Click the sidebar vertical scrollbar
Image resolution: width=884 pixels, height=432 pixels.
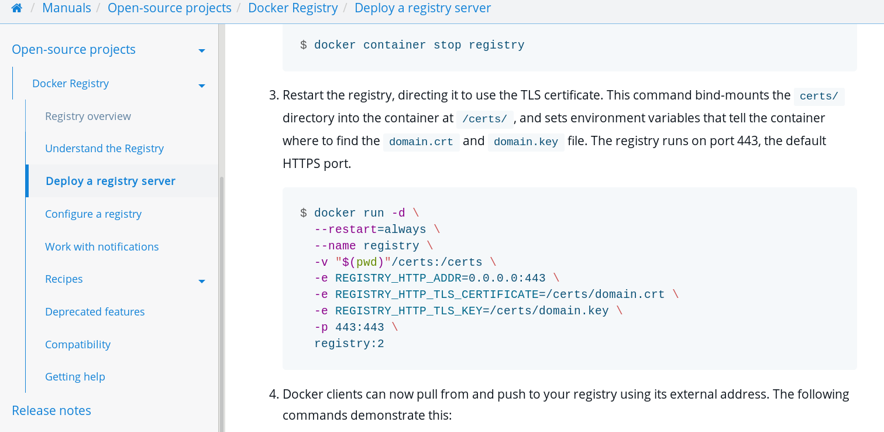click(x=221, y=304)
